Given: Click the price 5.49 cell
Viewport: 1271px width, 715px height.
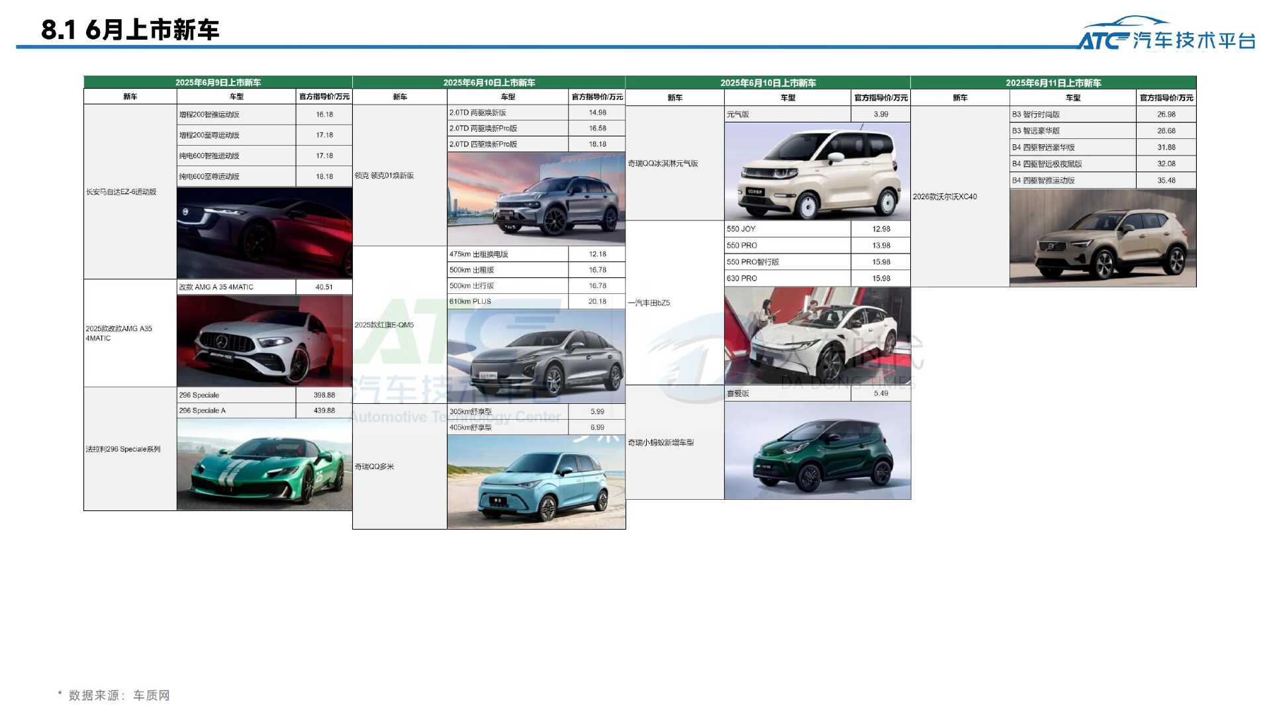Looking at the screenshot, I should point(880,393).
